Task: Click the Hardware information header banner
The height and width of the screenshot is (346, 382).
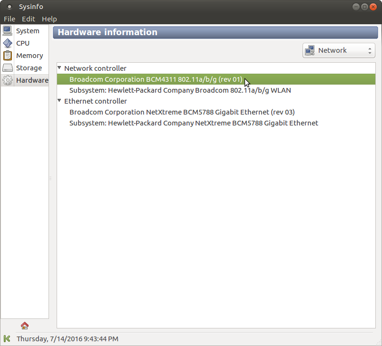Action: point(215,32)
